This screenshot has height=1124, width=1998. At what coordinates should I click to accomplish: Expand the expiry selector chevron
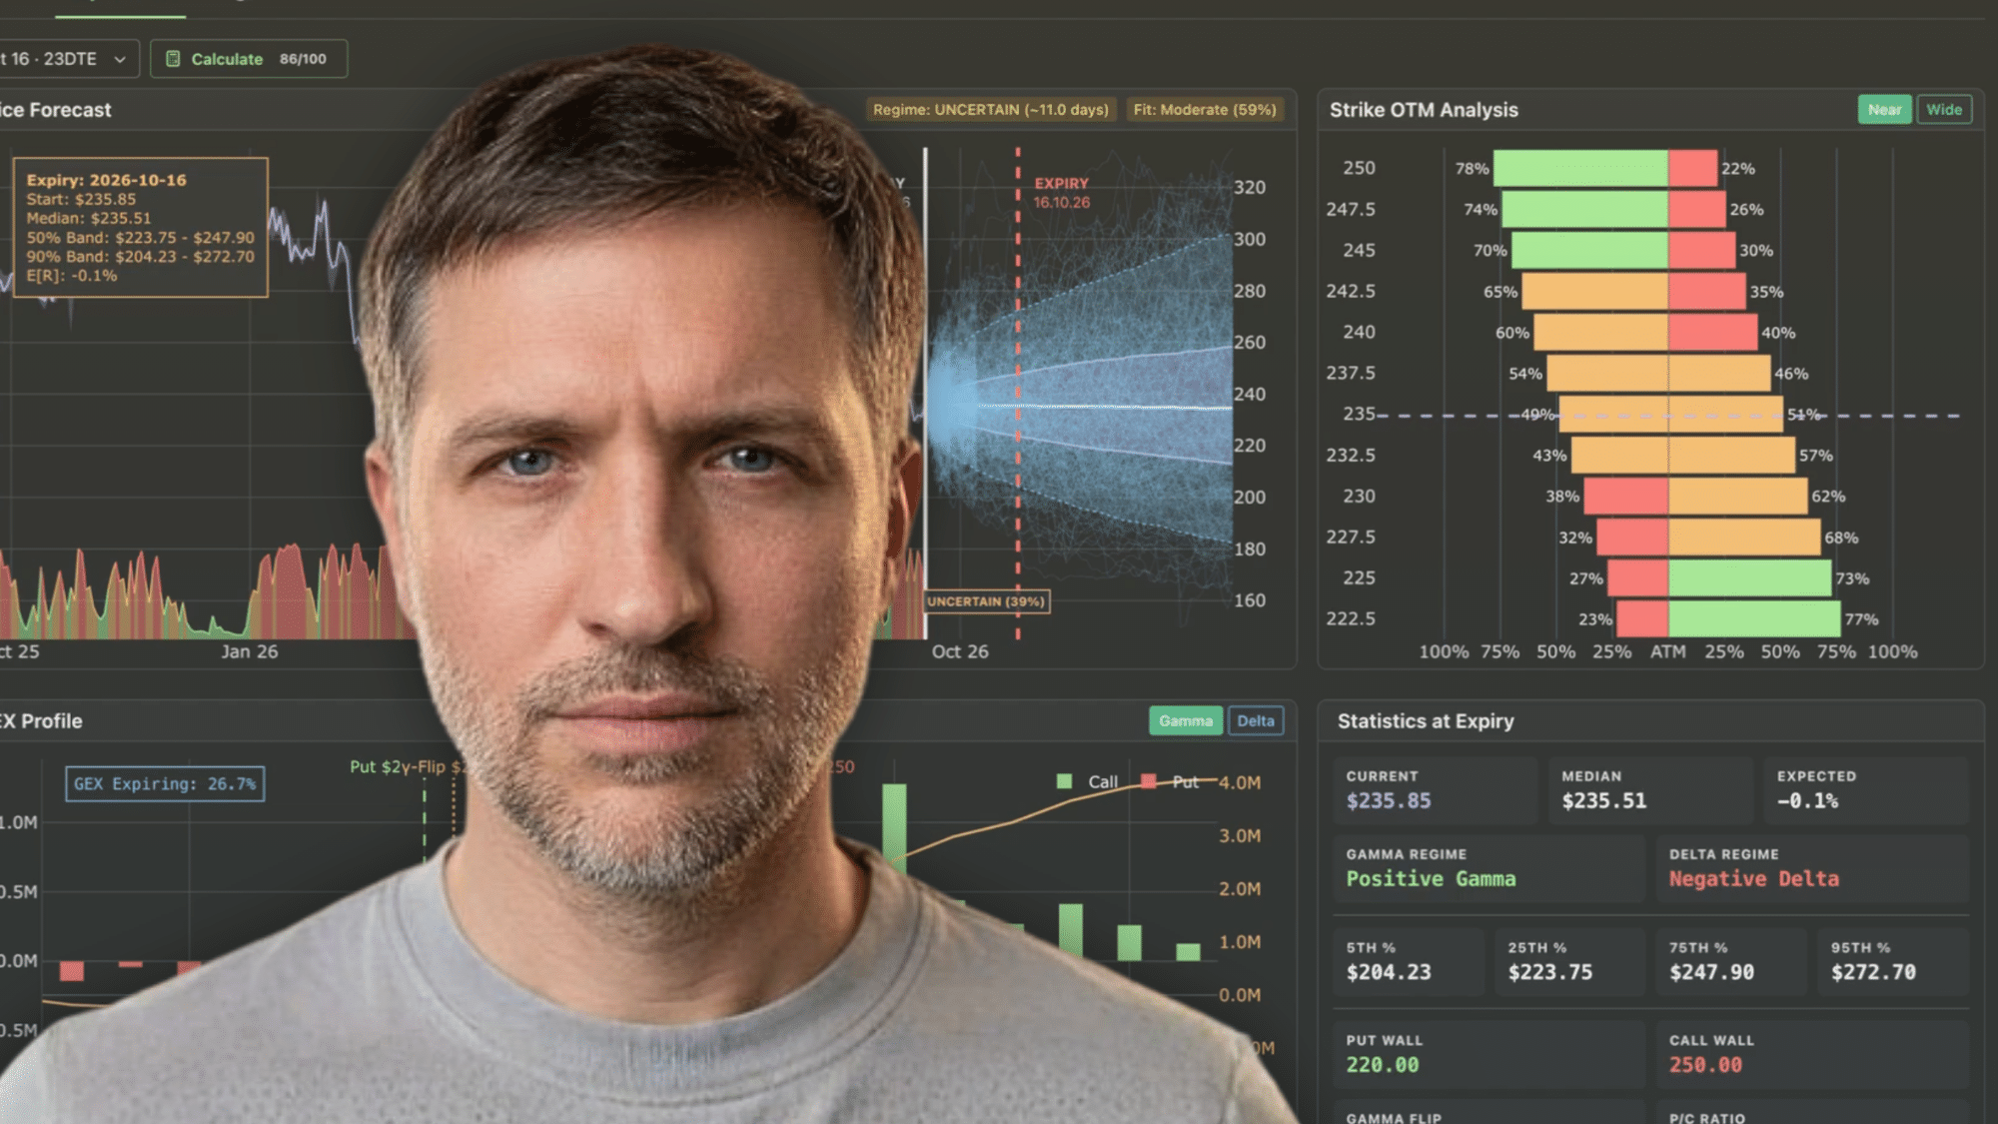(120, 60)
